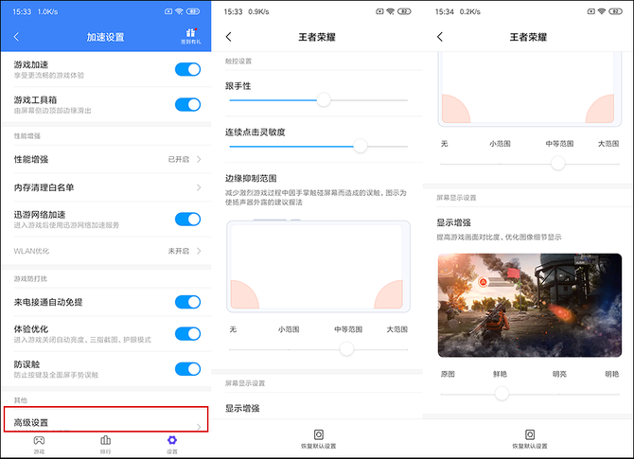
Task: Adjust 连续点击灵敏度 slider handle
Action: coord(361,146)
